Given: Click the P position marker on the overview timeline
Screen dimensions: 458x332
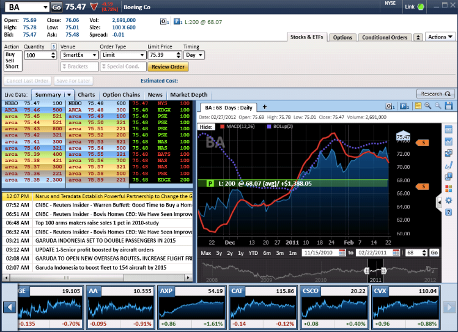Looking at the screenshot, I should coord(430,269).
